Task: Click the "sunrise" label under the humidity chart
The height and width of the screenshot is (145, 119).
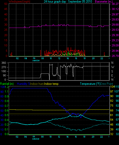Action: [36, 139]
